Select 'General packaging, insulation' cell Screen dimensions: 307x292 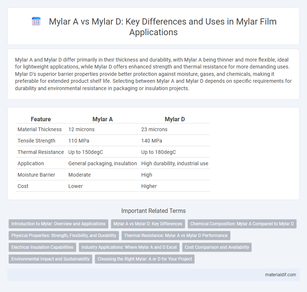[x=102, y=163]
